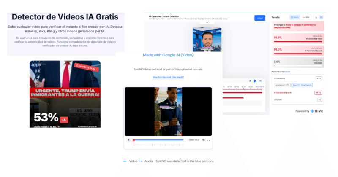Click the Audio legend icon under SynthID player
The width and height of the screenshot is (338, 177).
point(141,161)
